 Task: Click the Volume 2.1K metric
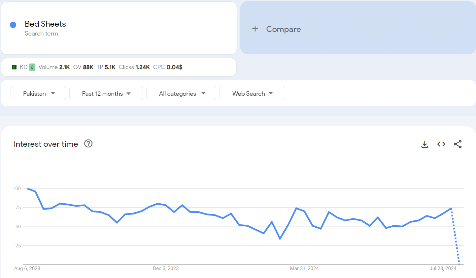click(x=54, y=67)
